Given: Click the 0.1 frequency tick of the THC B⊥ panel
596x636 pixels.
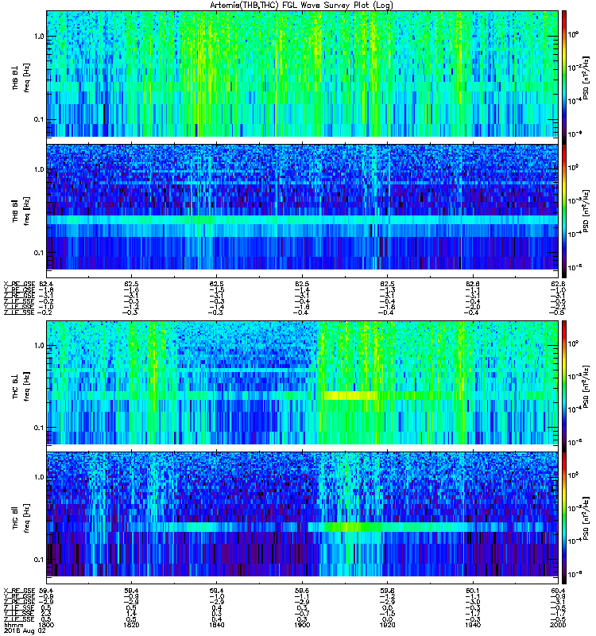Looking at the screenshot, I should click(x=39, y=428).
